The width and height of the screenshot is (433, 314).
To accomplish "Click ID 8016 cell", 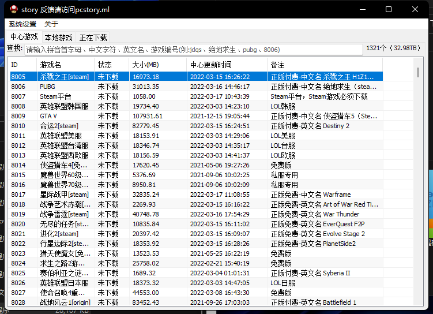I will tap(18, 185).
